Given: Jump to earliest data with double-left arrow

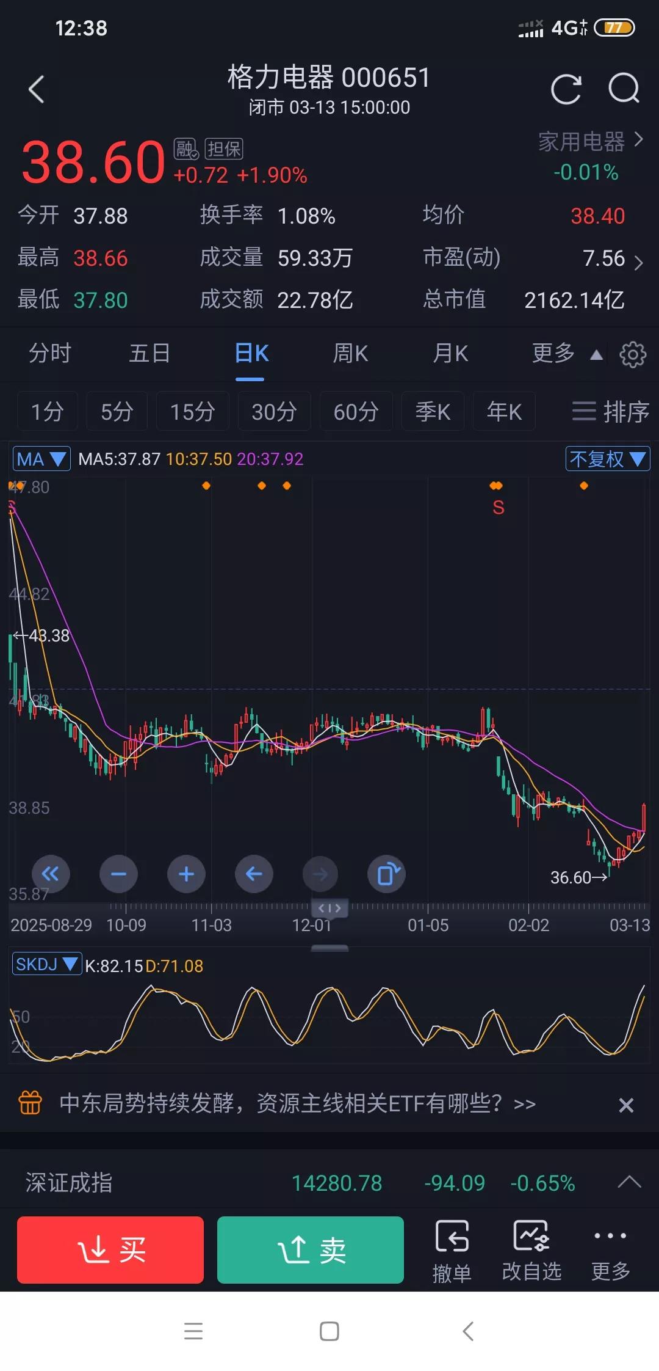Looking at the screenshot, I should click(x=51, y=874).
